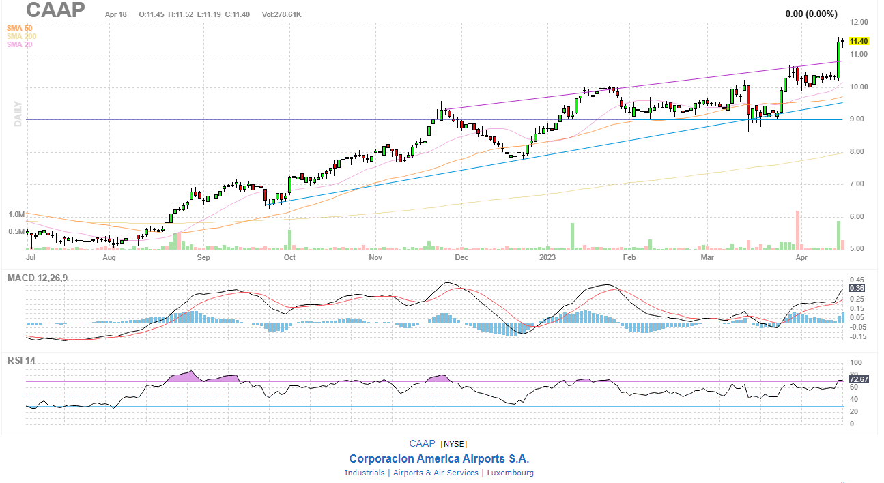This screenshot has height=483, width=884.
Task: Click the MACD 0.36 value tag
Action: (856, 288)
